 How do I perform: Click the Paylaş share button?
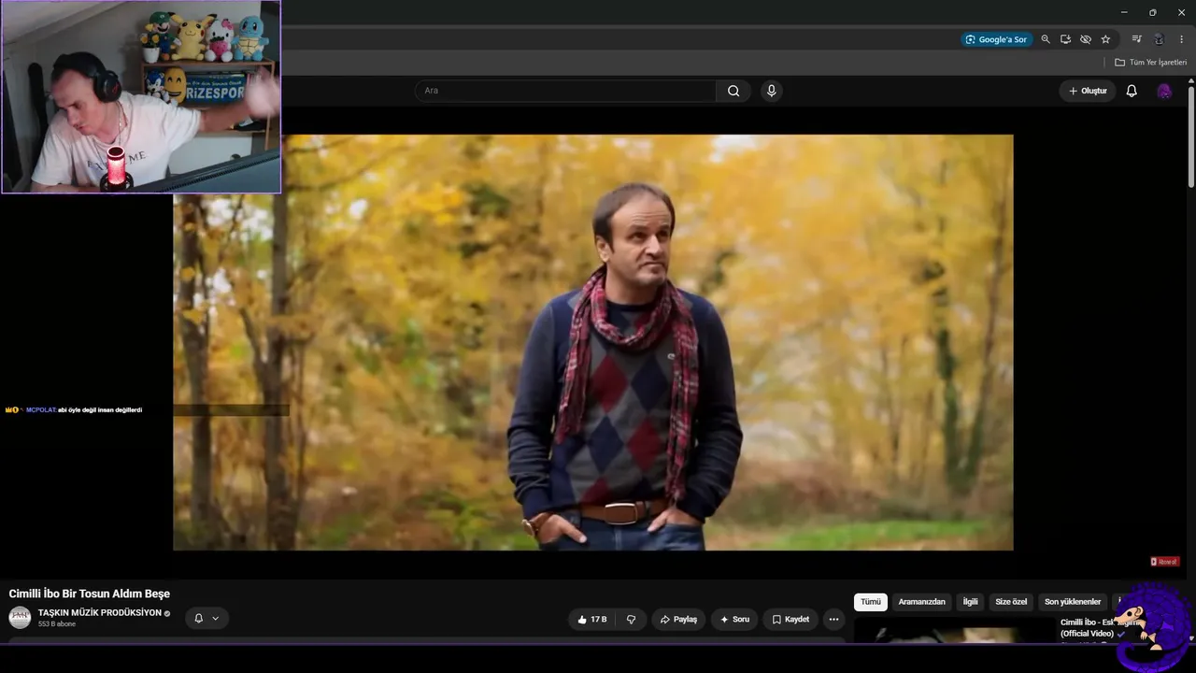click(x=678, y=619)
